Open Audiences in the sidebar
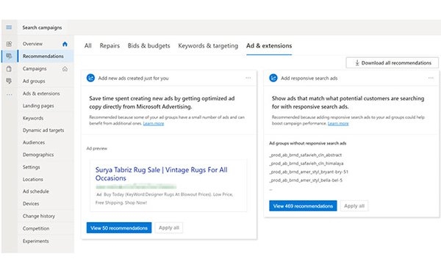Image resolution: width=441 pixels, height=275 pixels. [x=34, y=142]
